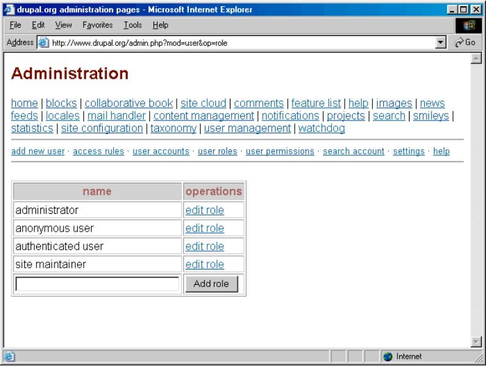
Task: Select the anonymous user role name cell
Action: click(x=97, y=229)
